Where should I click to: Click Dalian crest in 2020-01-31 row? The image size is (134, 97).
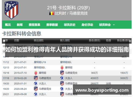click(36, 84)
